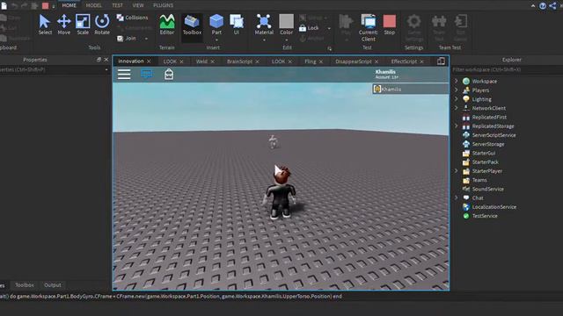Close the Innovation tab
The width and height of the screenshot is (563, 316).
click(149, 61)
